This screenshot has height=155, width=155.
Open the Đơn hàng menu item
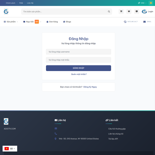coord(52,22)
